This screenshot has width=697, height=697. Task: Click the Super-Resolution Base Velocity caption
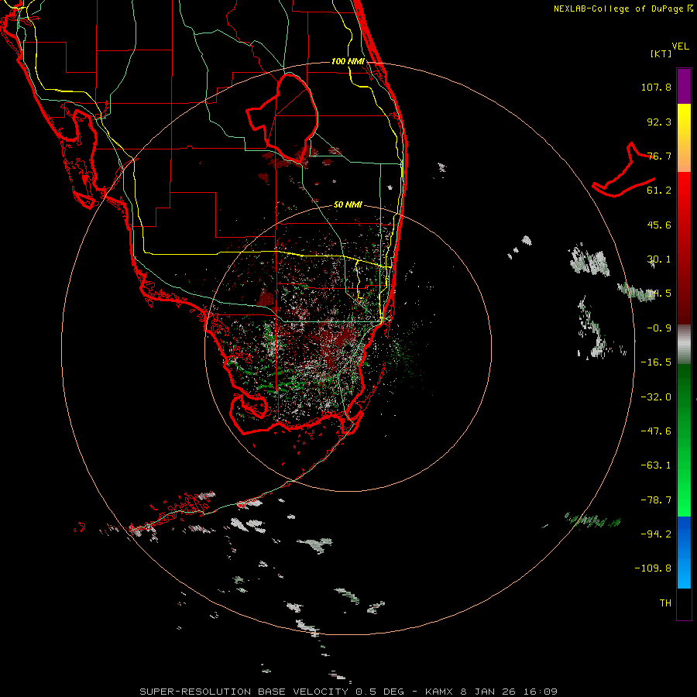pos(348,692)
